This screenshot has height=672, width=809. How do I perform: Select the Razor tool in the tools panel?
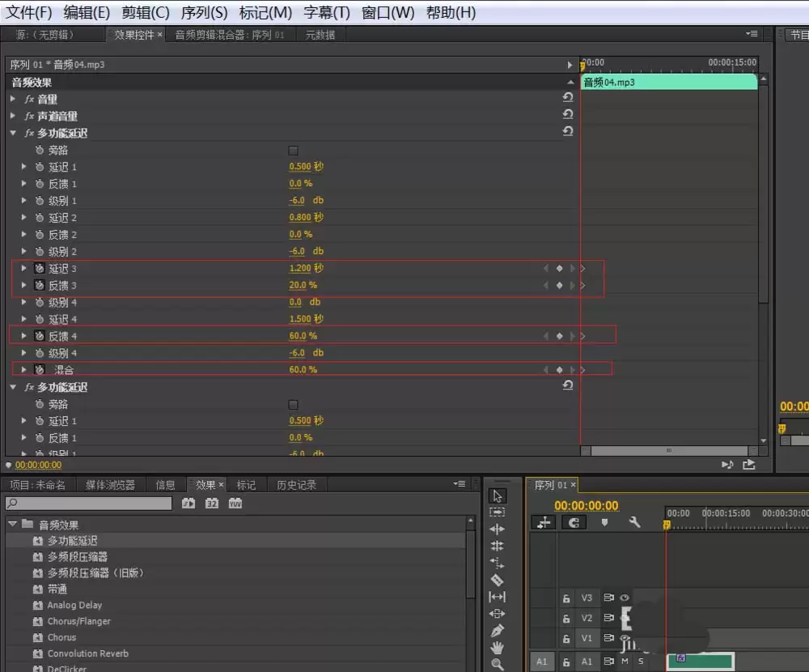(x=497, y=580)
